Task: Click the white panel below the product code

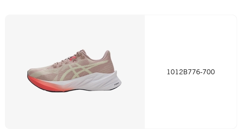Action: pyautogui.click(x=191, y=101)
